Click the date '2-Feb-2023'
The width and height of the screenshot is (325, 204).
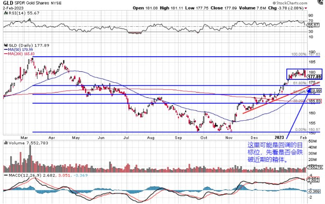tap(13, 8)
